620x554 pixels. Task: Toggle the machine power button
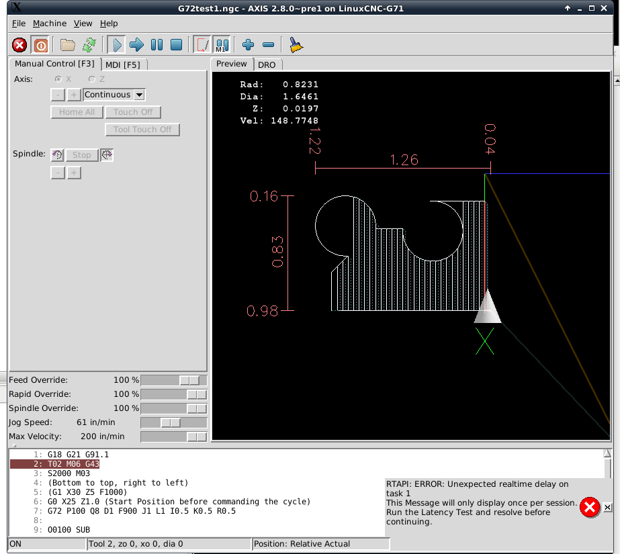point(41,45)
